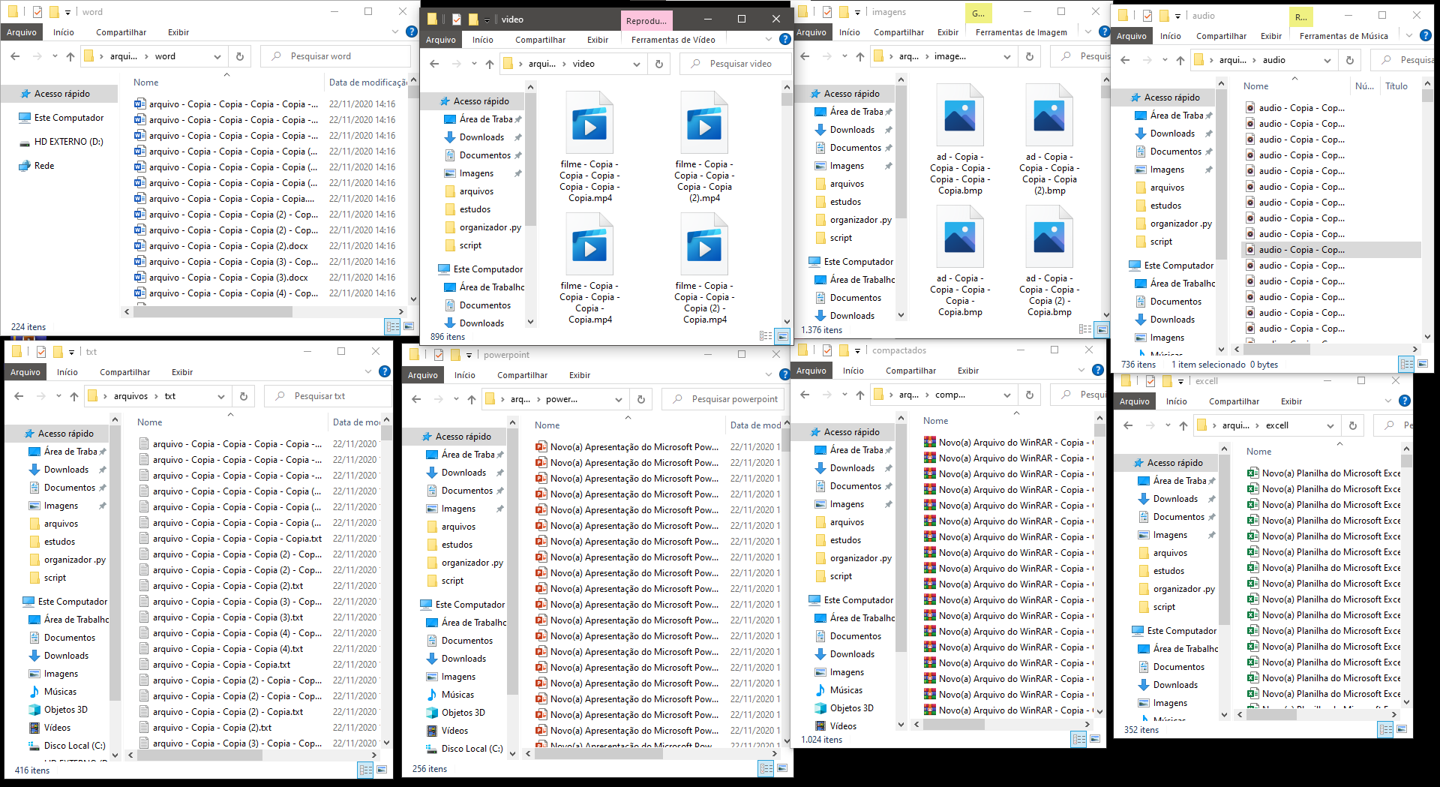
Task: Unpin Downloads from Quick Access in video sidebar
Action: click(517, 137)
